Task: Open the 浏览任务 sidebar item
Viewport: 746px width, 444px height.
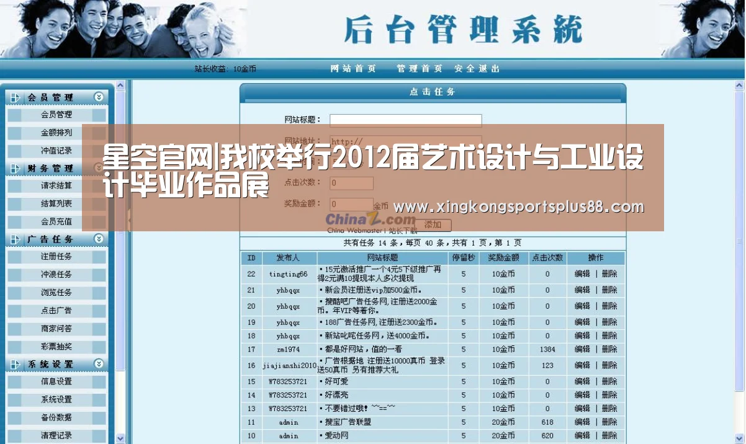Action: click(56, 293)
